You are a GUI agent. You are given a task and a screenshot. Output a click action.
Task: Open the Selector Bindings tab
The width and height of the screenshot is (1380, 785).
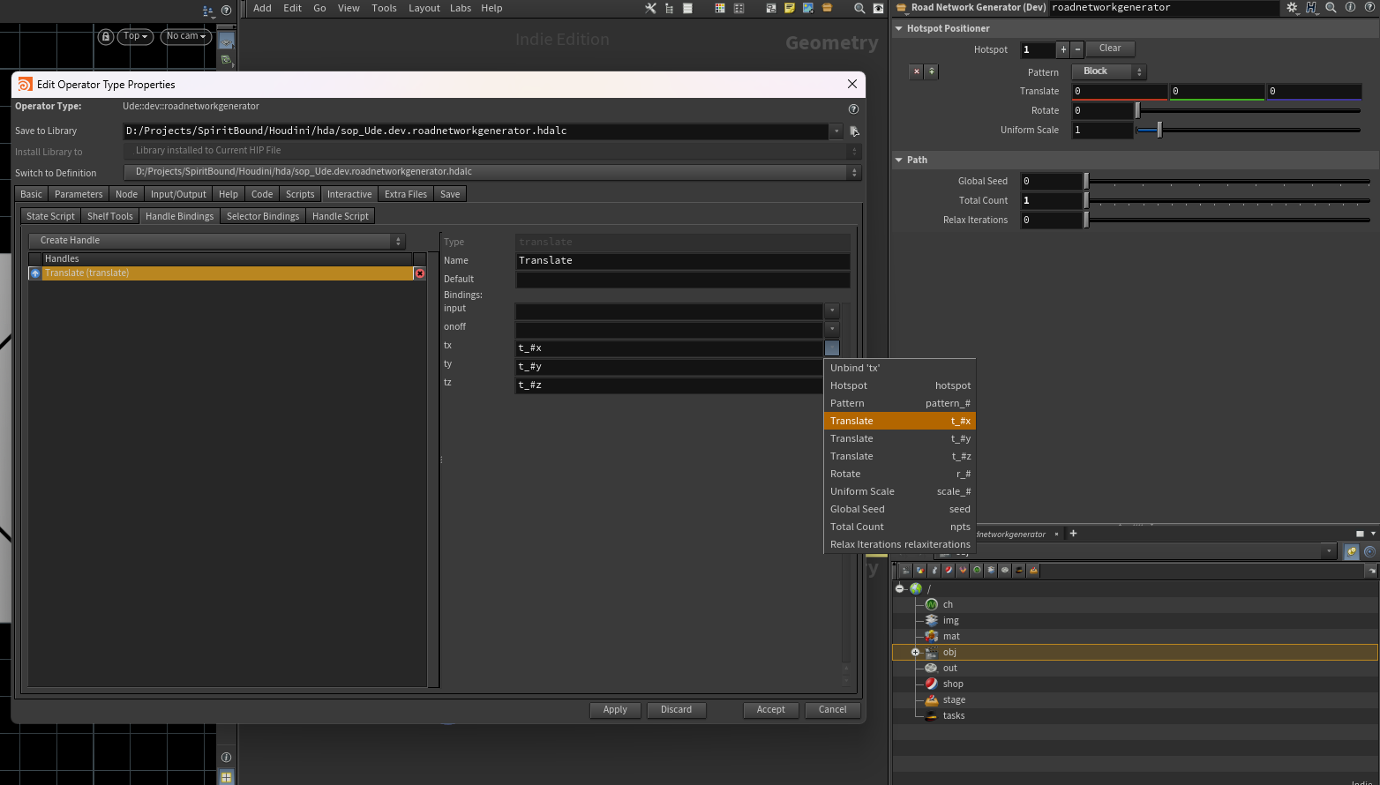(x=263, y=216)
